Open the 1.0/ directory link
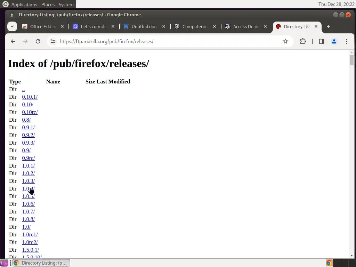The height and width of the screenshot is (267, 356). click(x=26, y=227)
